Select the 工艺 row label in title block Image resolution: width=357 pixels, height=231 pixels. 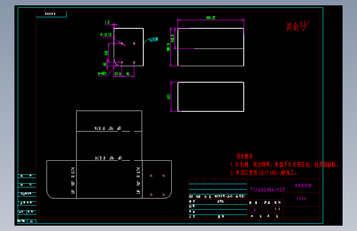(192, 217)
